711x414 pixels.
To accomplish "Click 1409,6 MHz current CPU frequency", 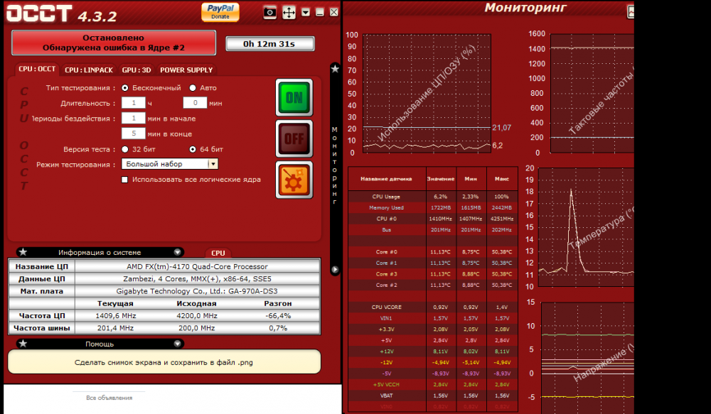I will tap(116, 316).
